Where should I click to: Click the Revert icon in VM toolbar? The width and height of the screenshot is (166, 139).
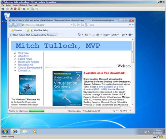pyautogui.click(x=37, y=9)
